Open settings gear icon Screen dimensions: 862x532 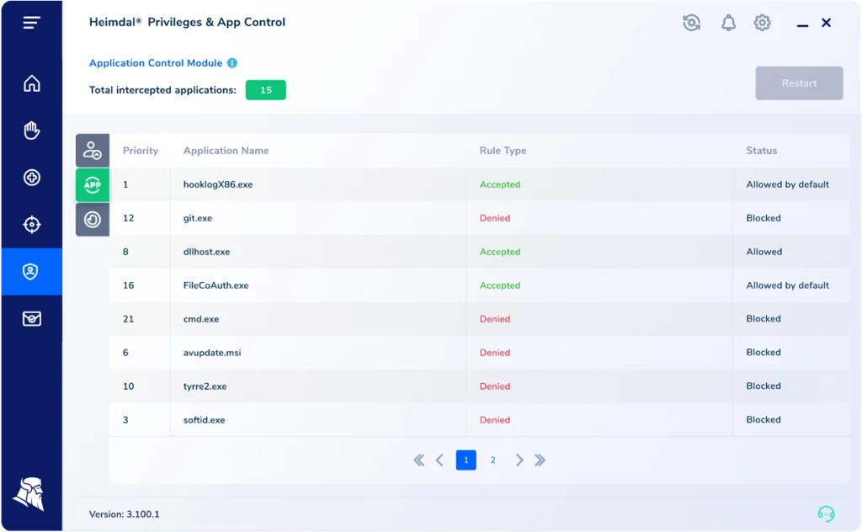coord(762,23)
